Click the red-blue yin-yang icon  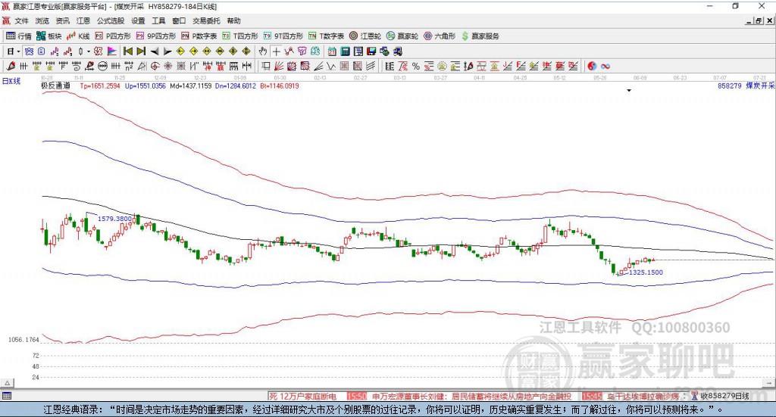pos(592,66)
